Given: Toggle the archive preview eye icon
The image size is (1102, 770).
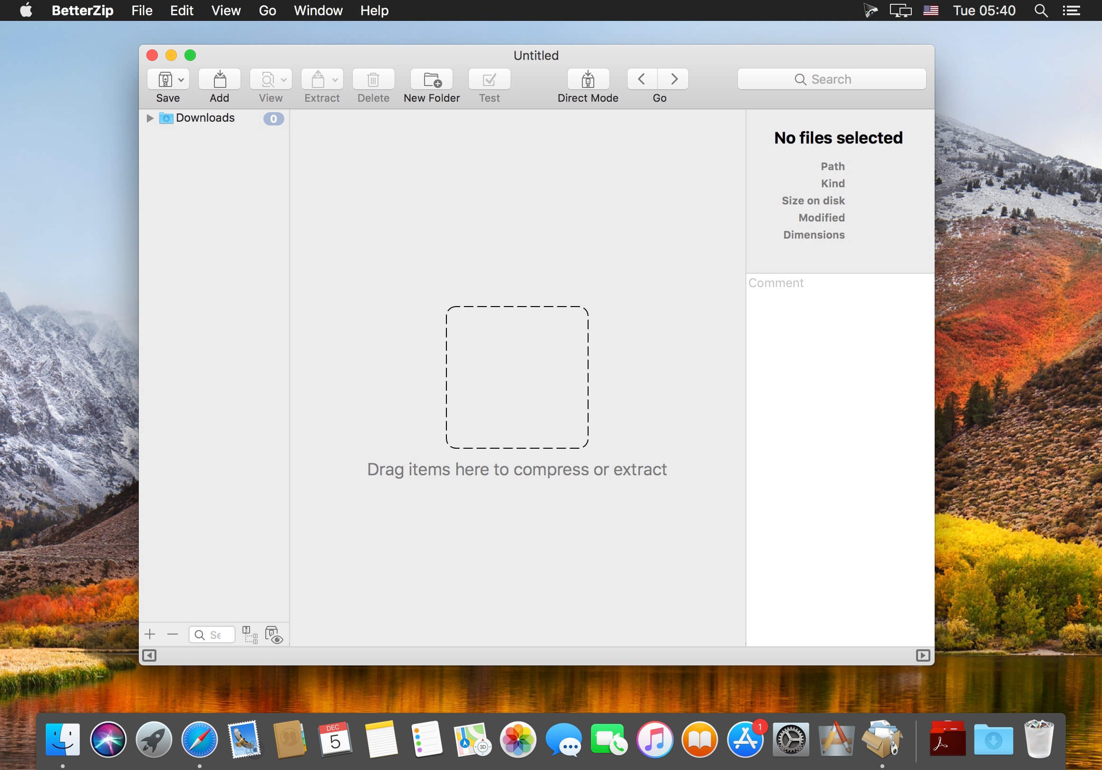Looking at the screenshot, I should pyautogui.click(x=273, y=634).
